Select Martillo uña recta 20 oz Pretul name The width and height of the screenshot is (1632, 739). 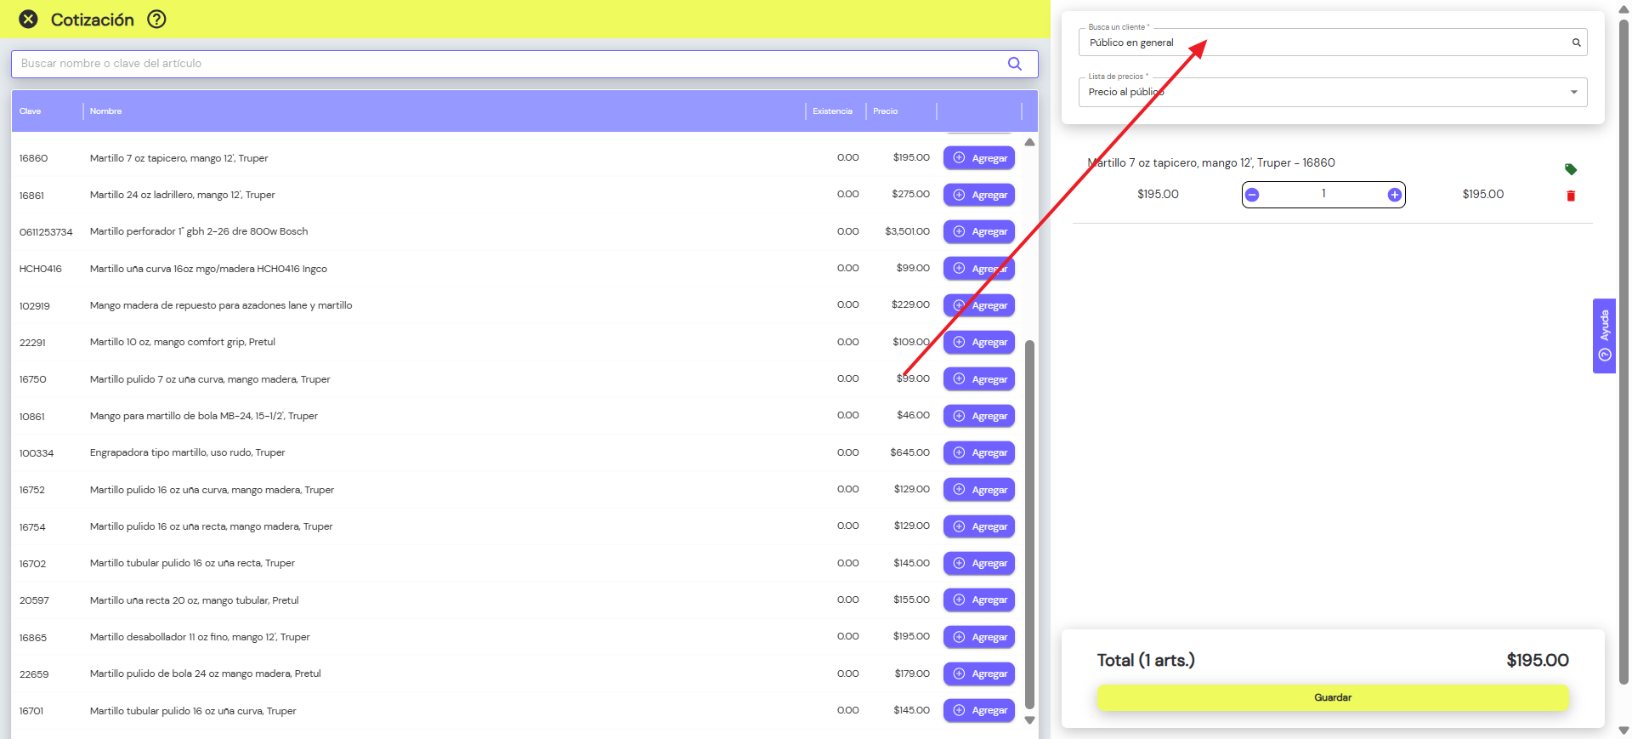point(194,600)
